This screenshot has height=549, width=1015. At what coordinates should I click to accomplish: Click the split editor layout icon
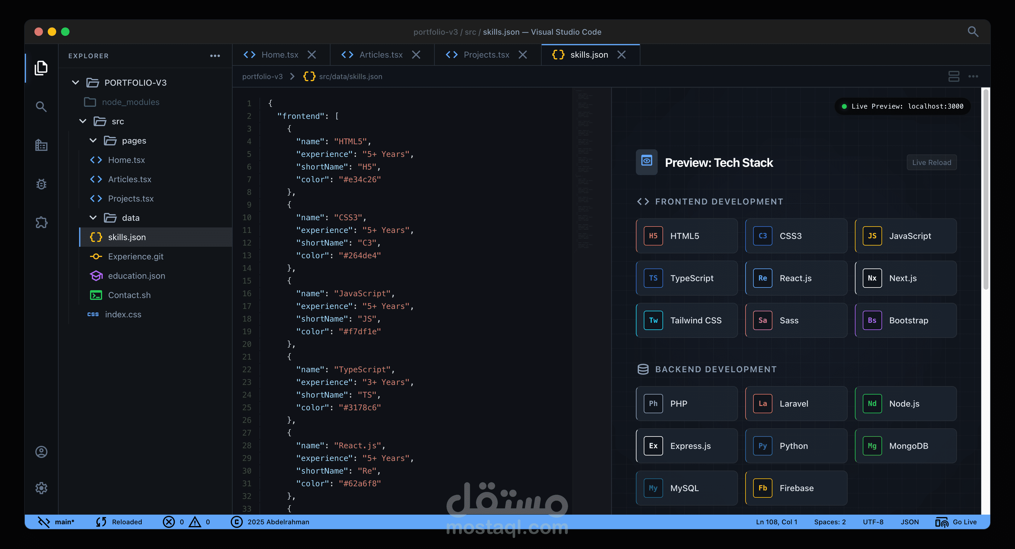(x=954, y=76)
